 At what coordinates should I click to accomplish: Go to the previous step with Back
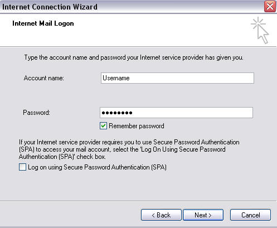coord(161,215)
